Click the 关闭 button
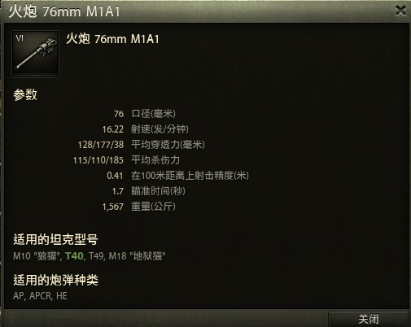 click(369, 319)
